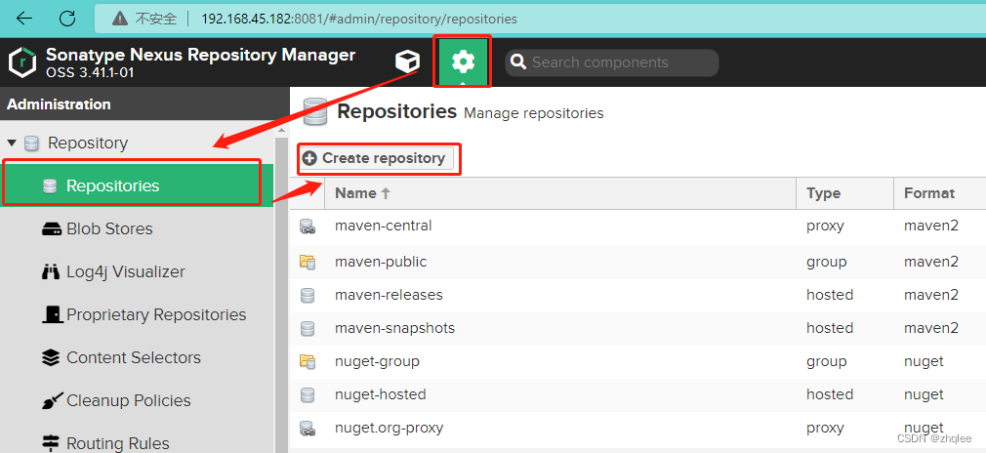The height and width of the screenshot is (453, 986).
Task: Click the Search components field
Action: point(612,62)
